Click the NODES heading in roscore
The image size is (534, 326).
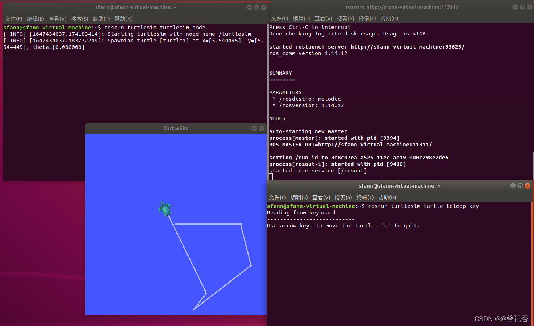(277, 118)
